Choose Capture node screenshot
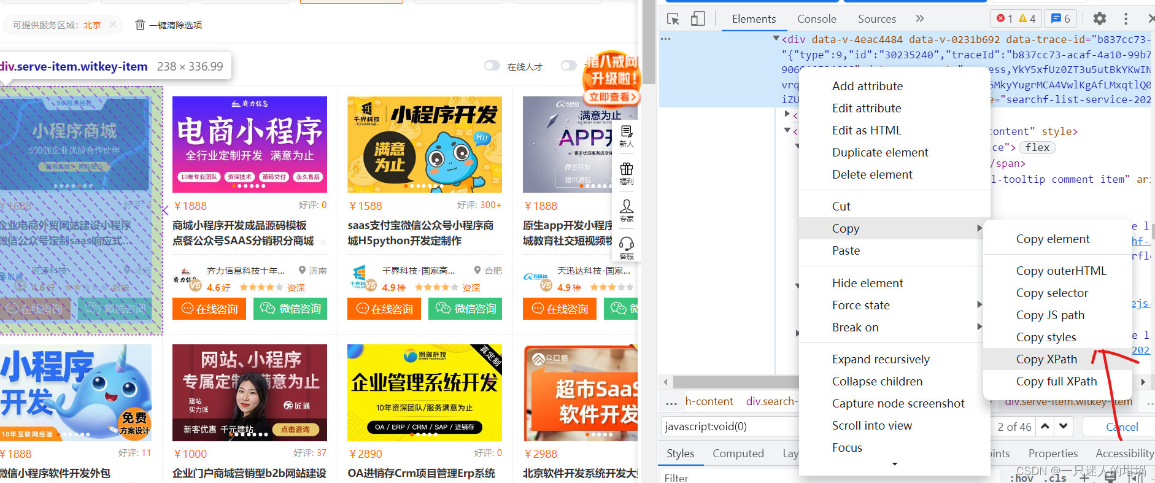The image size is (1155, 483). 895,403
